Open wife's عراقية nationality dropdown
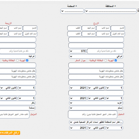The height and width of the screenshot is (139, 139). (18, 56)
